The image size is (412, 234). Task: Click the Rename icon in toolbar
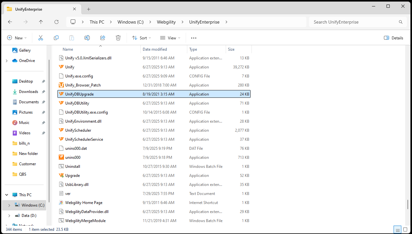pos(87,38)
